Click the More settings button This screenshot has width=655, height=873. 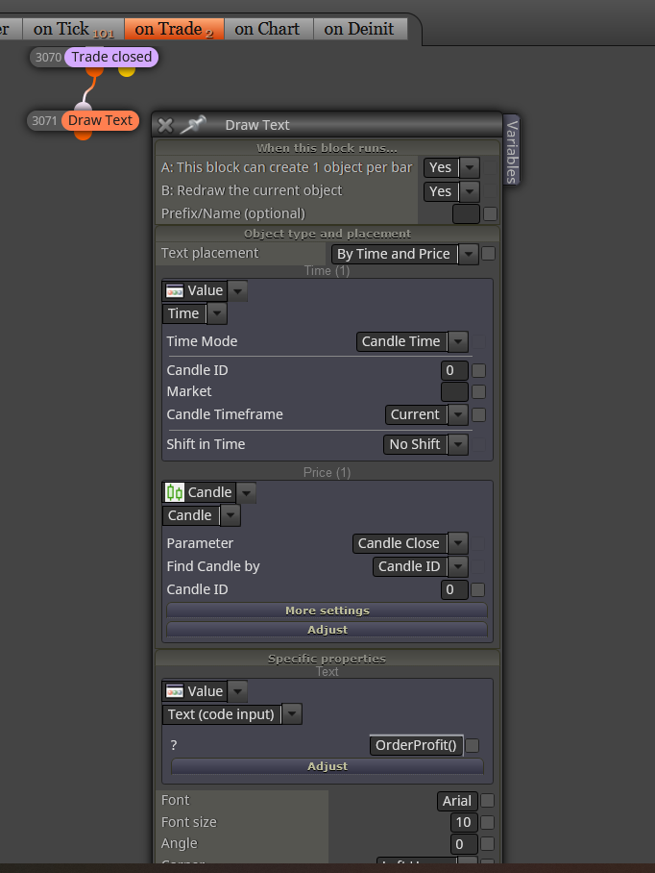(327, 611)
